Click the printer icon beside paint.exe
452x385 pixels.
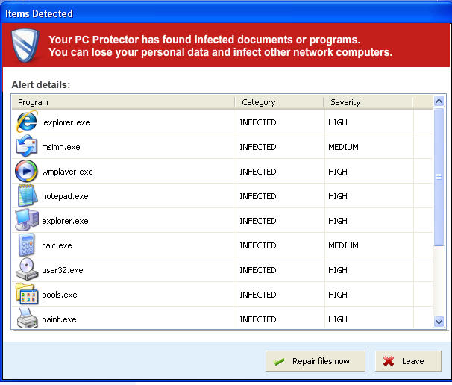click(28, 318)
